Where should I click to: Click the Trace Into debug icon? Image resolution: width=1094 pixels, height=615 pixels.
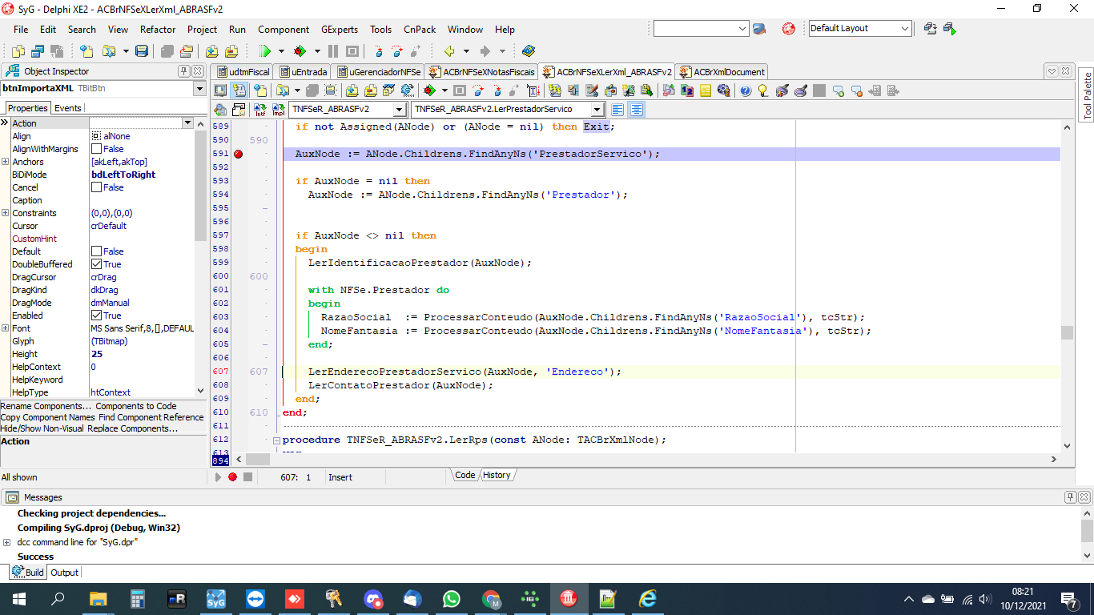click(377, 51)
